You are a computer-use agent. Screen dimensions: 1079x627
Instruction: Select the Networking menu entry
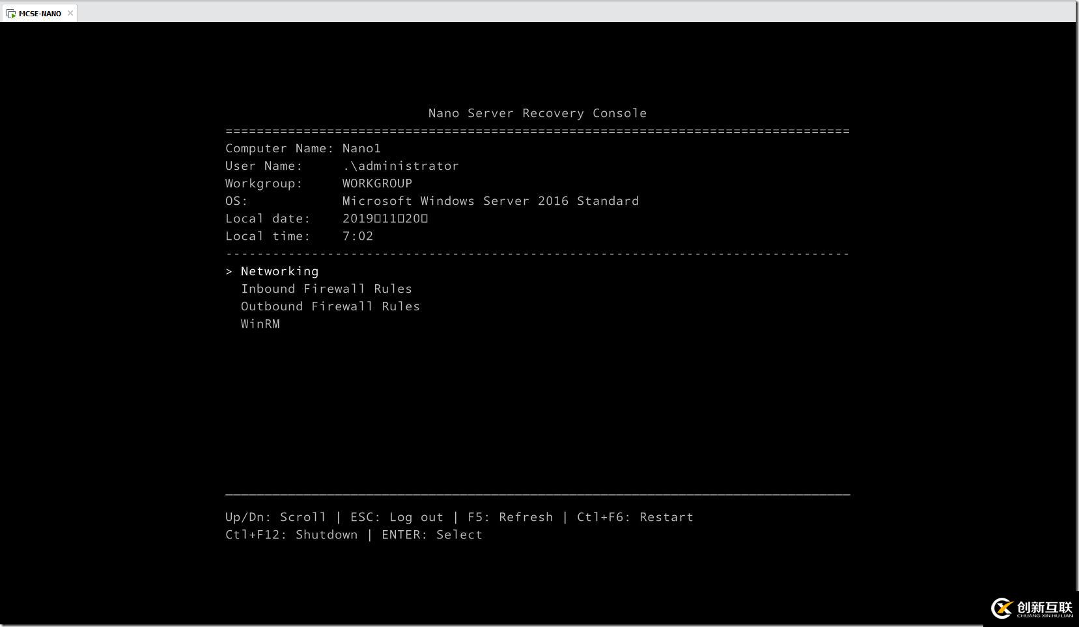[x=279, y=271]
